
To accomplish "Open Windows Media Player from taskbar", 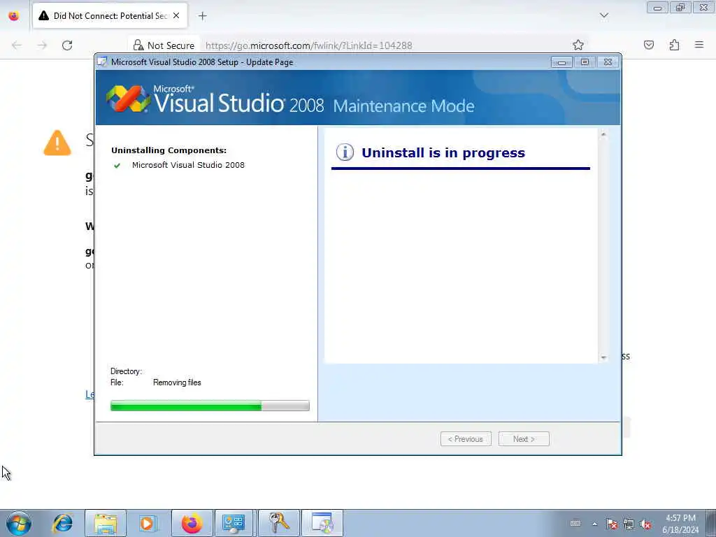I will pos(148,523).
